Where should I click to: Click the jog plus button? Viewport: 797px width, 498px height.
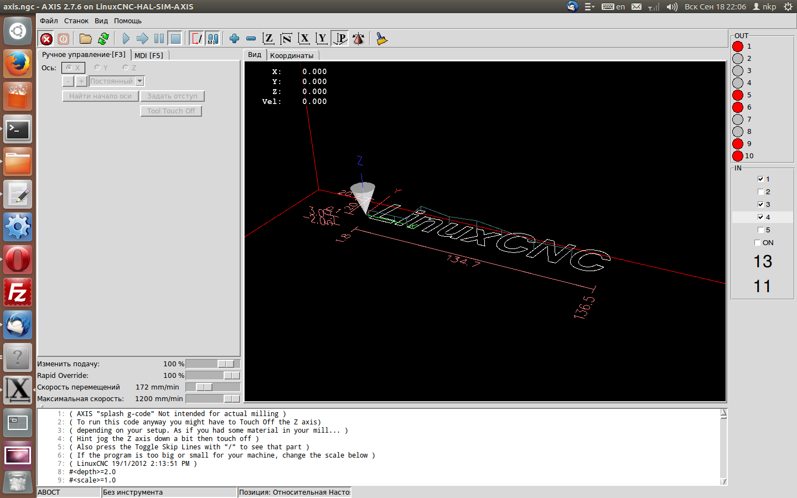[x=81, y=81]
